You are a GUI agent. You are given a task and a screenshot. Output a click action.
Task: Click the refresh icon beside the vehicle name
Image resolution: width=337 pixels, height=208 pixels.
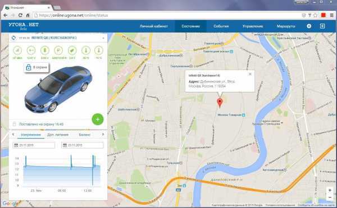13,38
